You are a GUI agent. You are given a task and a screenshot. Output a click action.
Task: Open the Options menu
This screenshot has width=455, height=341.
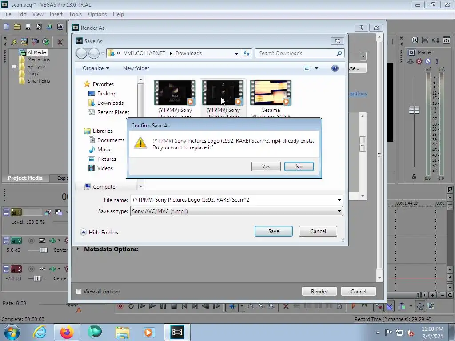97,14
